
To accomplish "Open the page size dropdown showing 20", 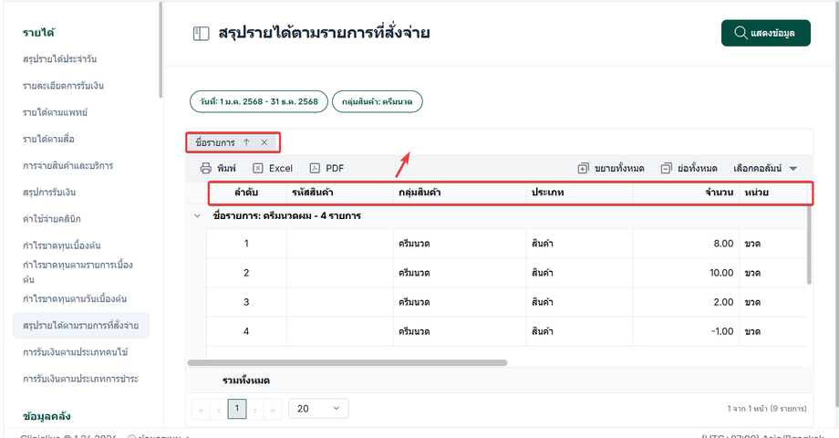I will 318,409.
